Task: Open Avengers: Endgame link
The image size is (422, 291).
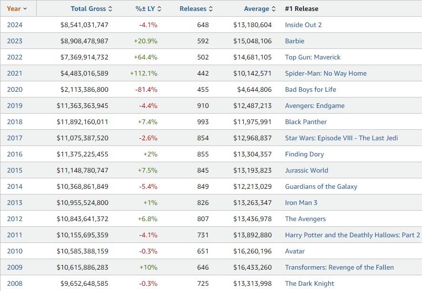Action: point(314,106)
